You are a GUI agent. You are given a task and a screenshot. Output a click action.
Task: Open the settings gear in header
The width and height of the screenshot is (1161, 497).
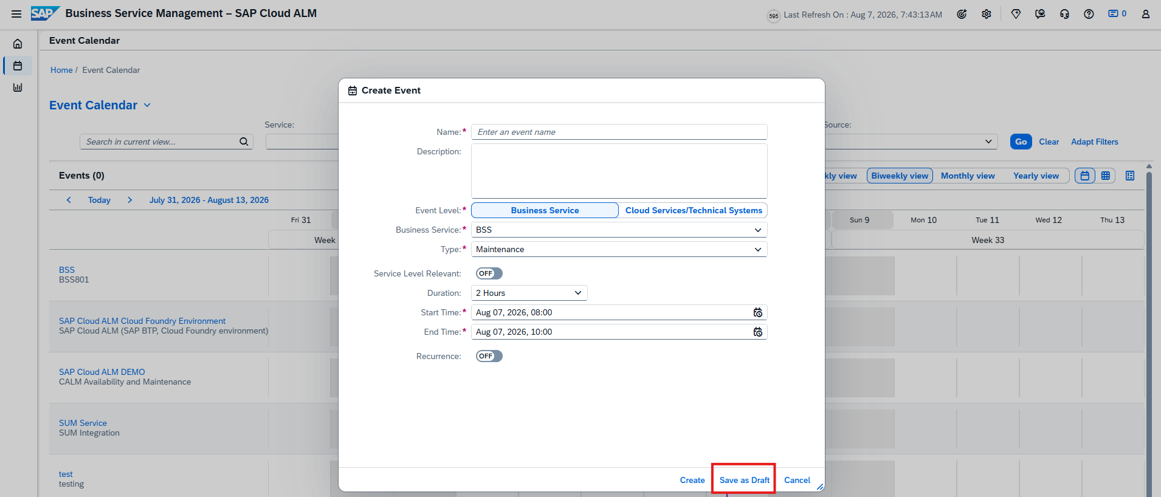(987, 14)
